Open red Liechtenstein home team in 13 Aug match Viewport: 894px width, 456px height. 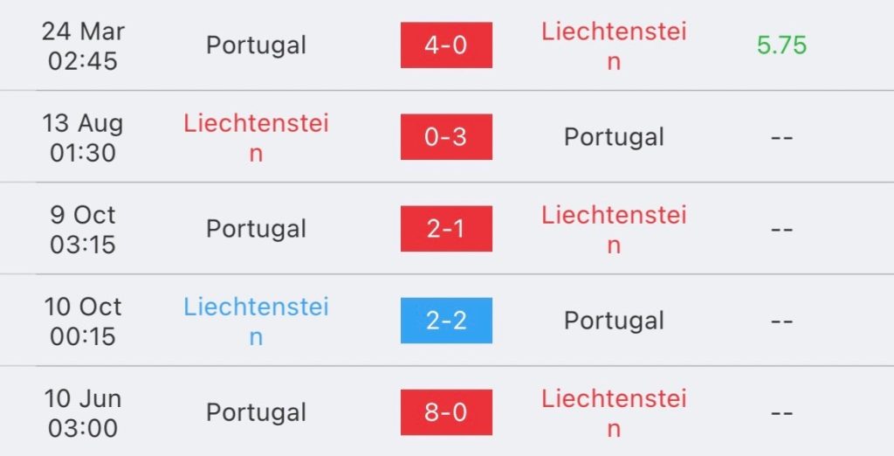click(x=256, y=138)
